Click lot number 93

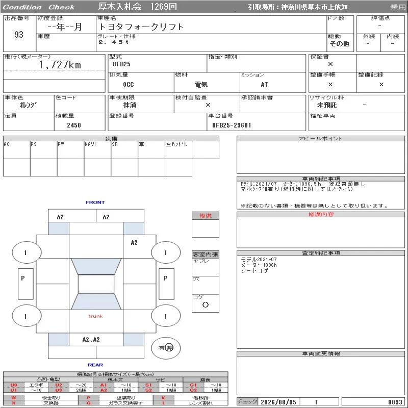click(19, 35)
